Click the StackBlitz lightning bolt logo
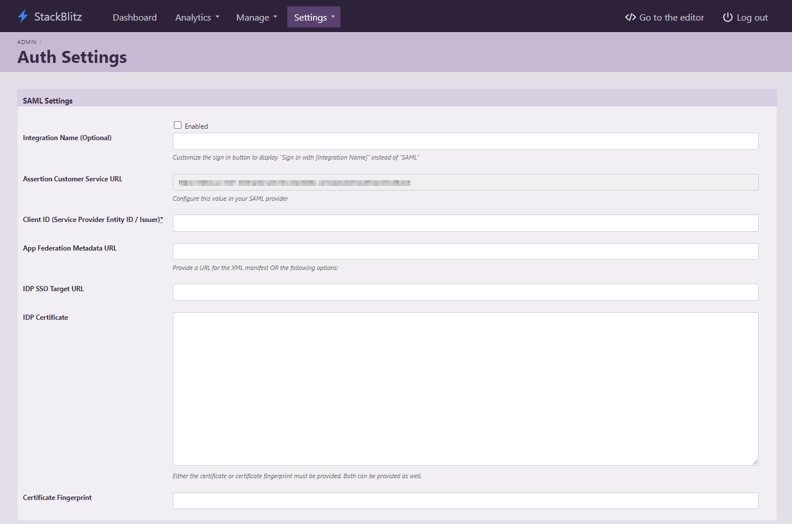Image resolution: width=792 pixels, height=524 pixels. pos(23,17)
